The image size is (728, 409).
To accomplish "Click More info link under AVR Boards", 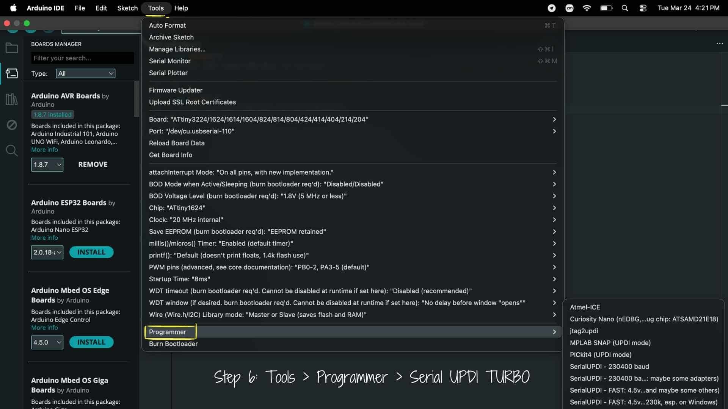I will point(44,150).
